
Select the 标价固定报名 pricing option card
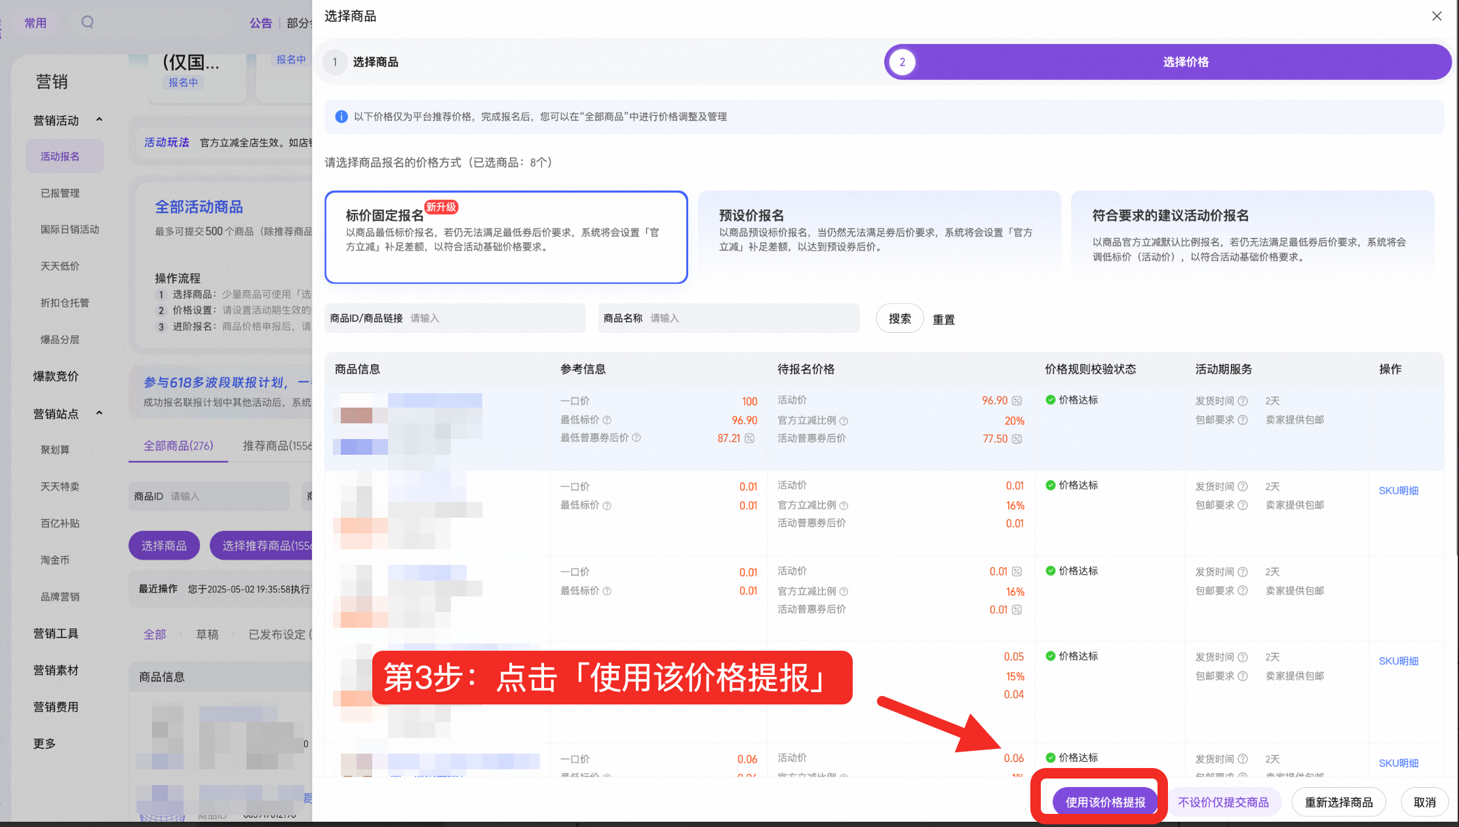506,237
